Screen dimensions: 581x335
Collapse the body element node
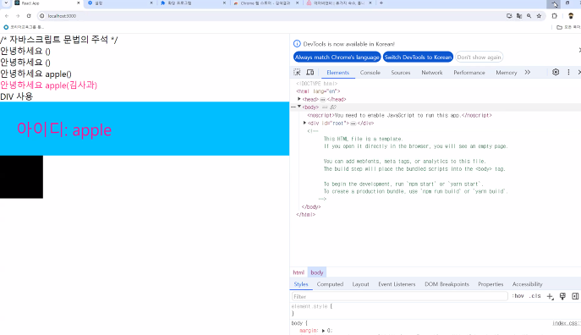click(x=299, y=107)
